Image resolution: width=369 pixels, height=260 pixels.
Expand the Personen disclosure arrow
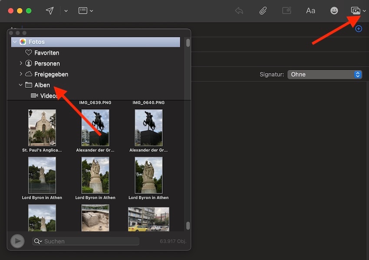[x=21, y=63]
